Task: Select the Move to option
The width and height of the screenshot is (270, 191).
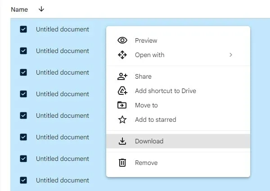Action: click(x=178, y=105)
